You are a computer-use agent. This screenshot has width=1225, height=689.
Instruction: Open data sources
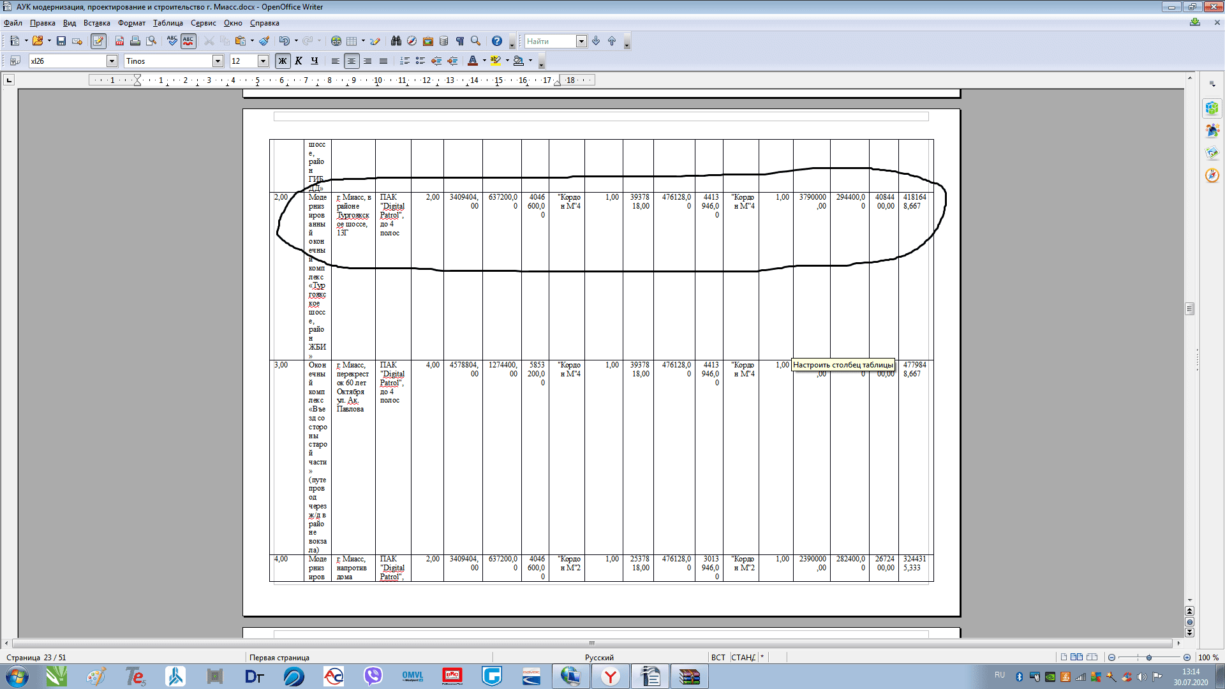point(444,41)
